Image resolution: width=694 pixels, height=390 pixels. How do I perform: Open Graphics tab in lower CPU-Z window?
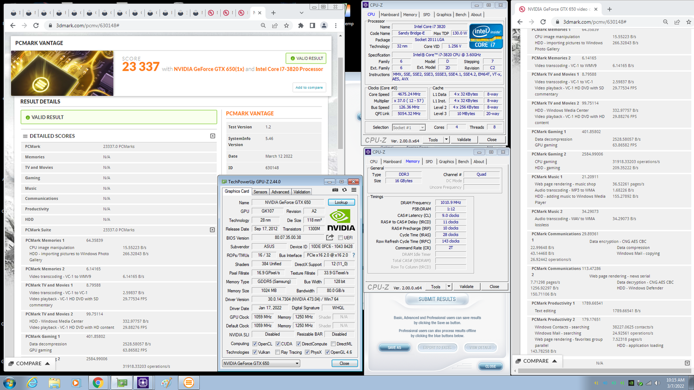446,161
